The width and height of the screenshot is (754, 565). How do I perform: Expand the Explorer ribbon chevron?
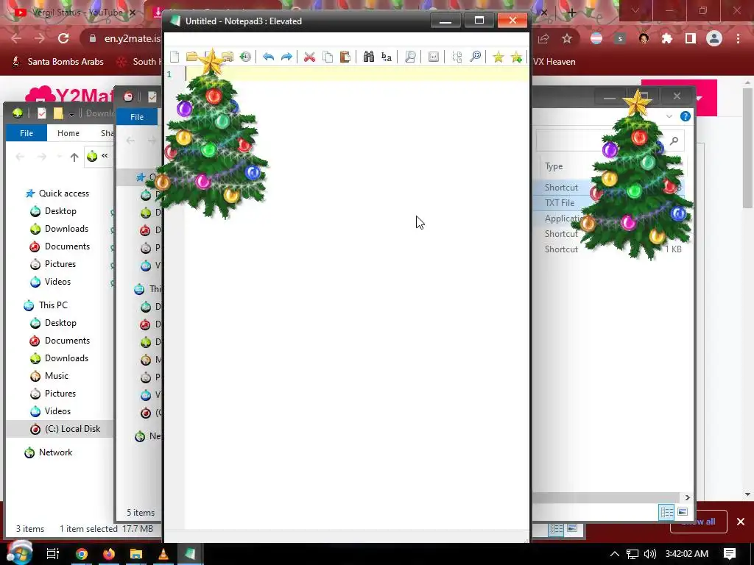pos(669,116)
